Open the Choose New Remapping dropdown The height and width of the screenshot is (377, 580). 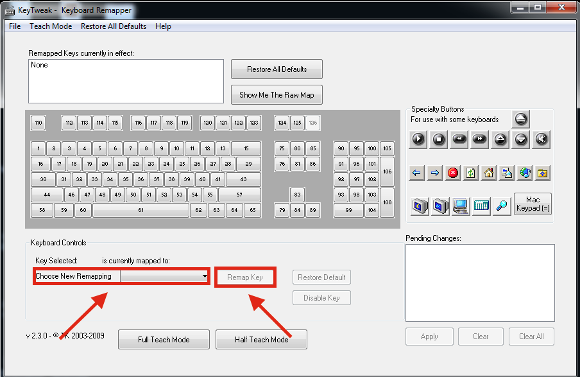click(164, 276)
